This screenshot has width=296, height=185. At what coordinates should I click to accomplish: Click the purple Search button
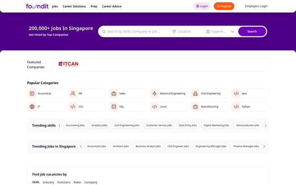[x=252, y=32]
